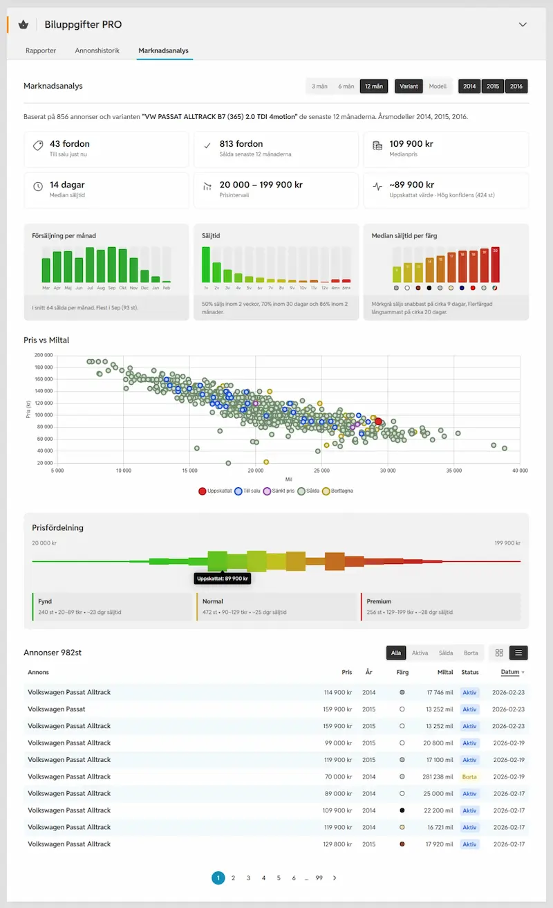Click the coin stack icon by Medianpris
553x908 pixels.
click(x=377, y=146)
